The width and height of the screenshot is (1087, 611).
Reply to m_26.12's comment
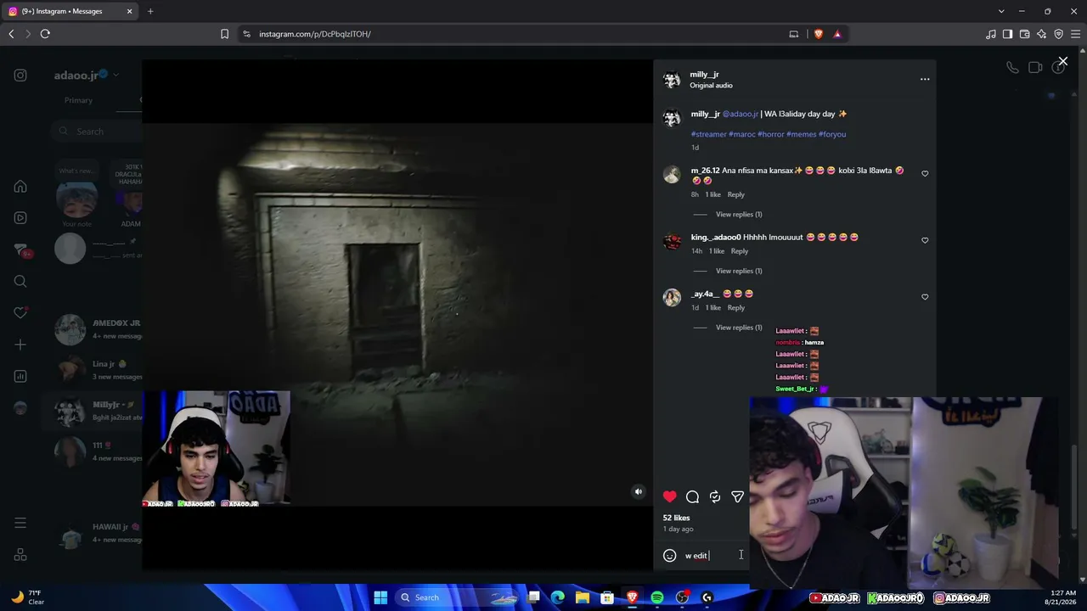(x=735, y=194)
